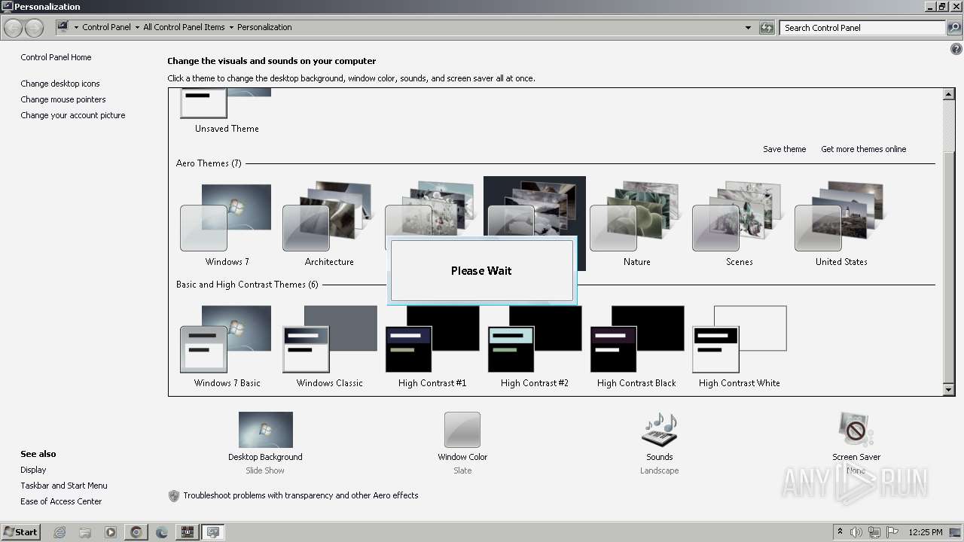This screenshot has height=542, width=964.
Task: Click the Personalization taskbar button
Action: (213, 532)
